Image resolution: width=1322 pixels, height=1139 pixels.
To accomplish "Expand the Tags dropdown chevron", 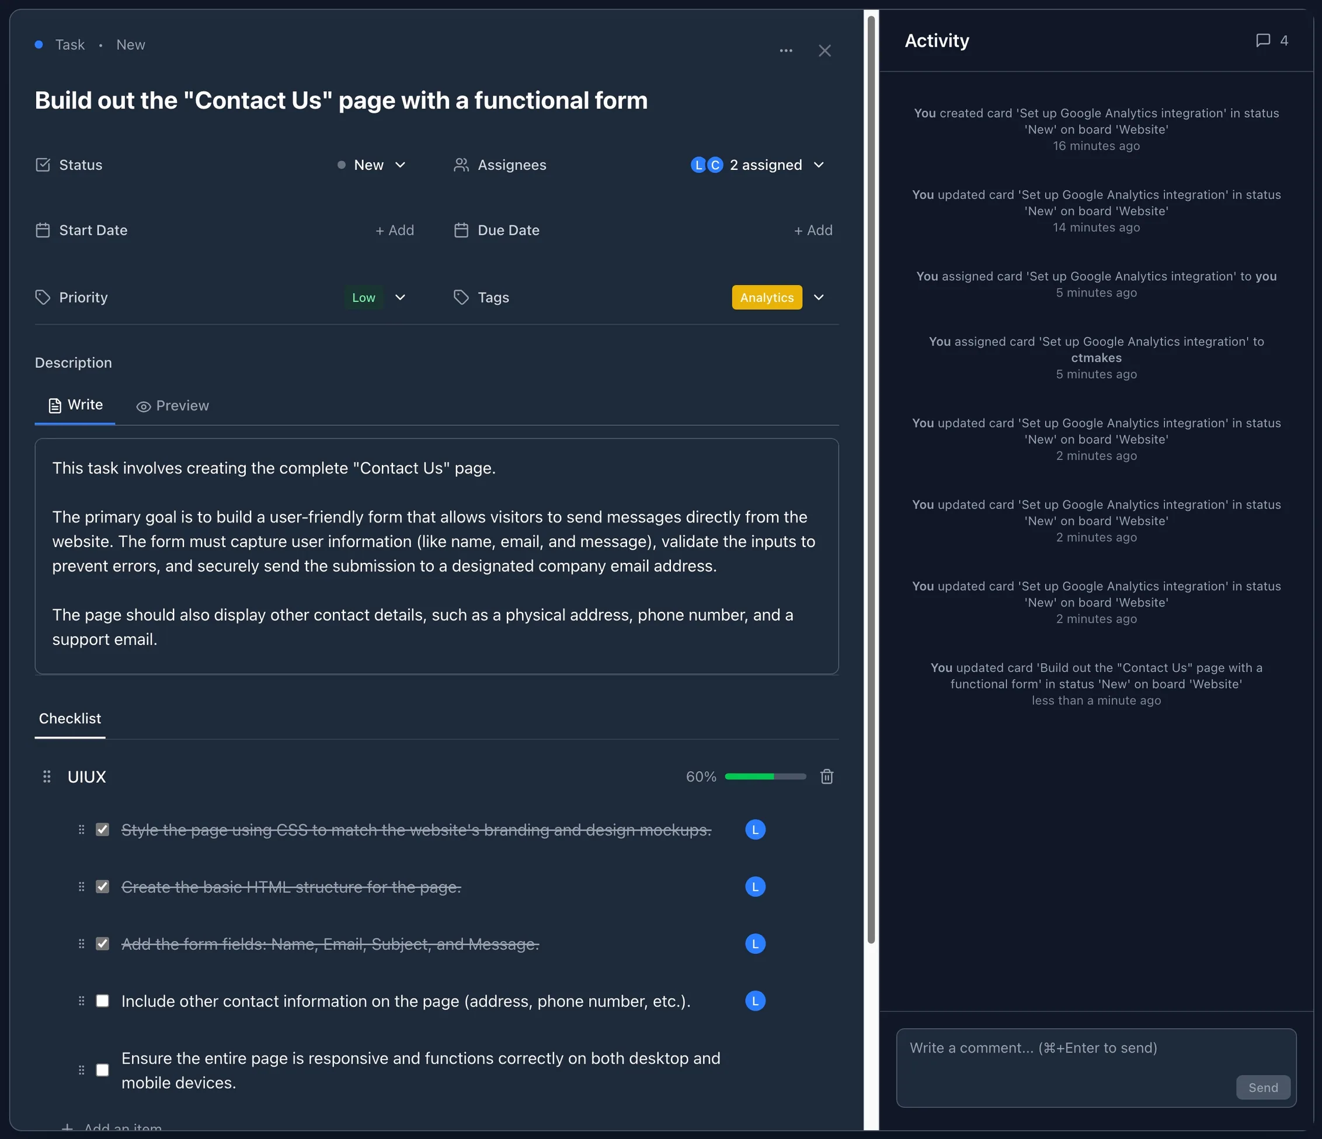I will pyautogui.click(x=819, y=297).
